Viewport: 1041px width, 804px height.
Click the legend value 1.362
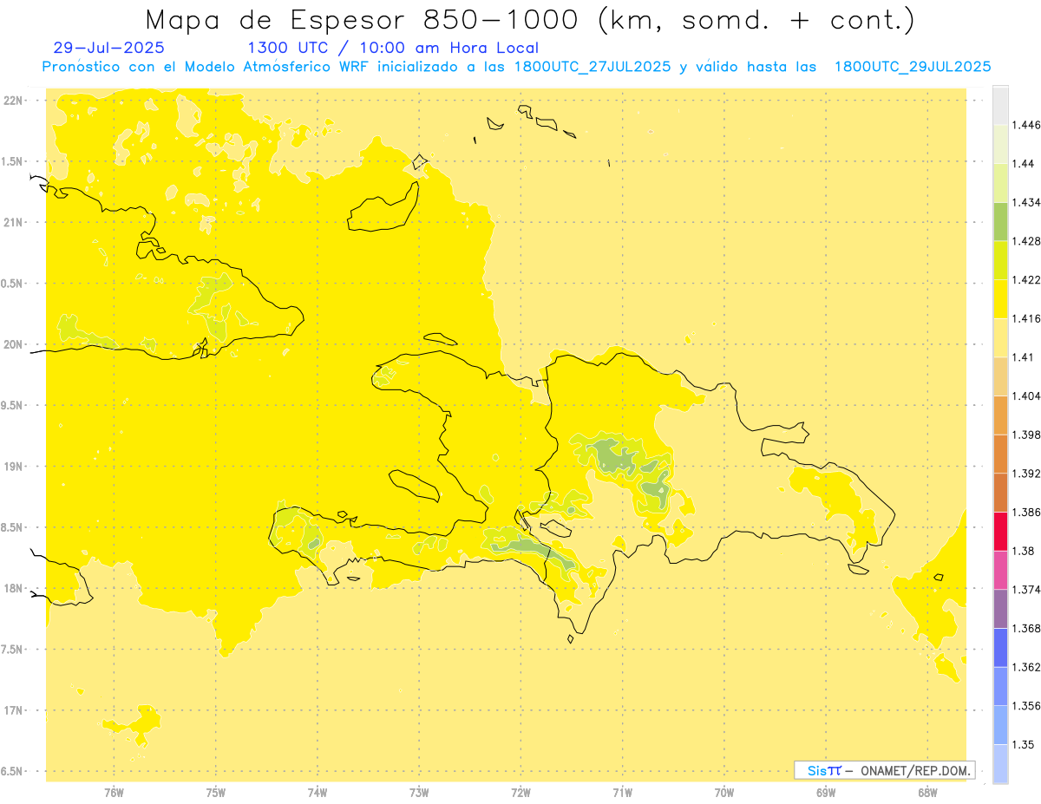click(1027, 666)
